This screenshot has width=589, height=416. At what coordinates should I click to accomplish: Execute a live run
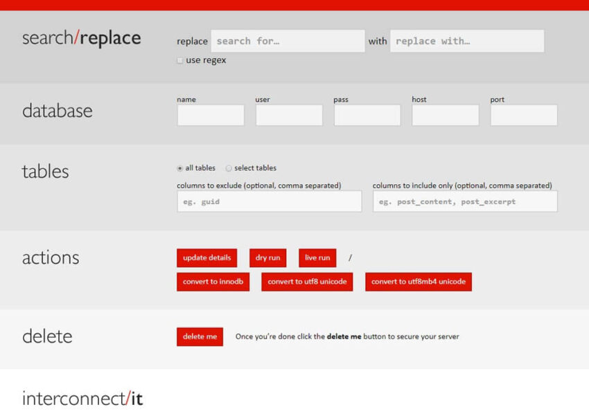317,257
